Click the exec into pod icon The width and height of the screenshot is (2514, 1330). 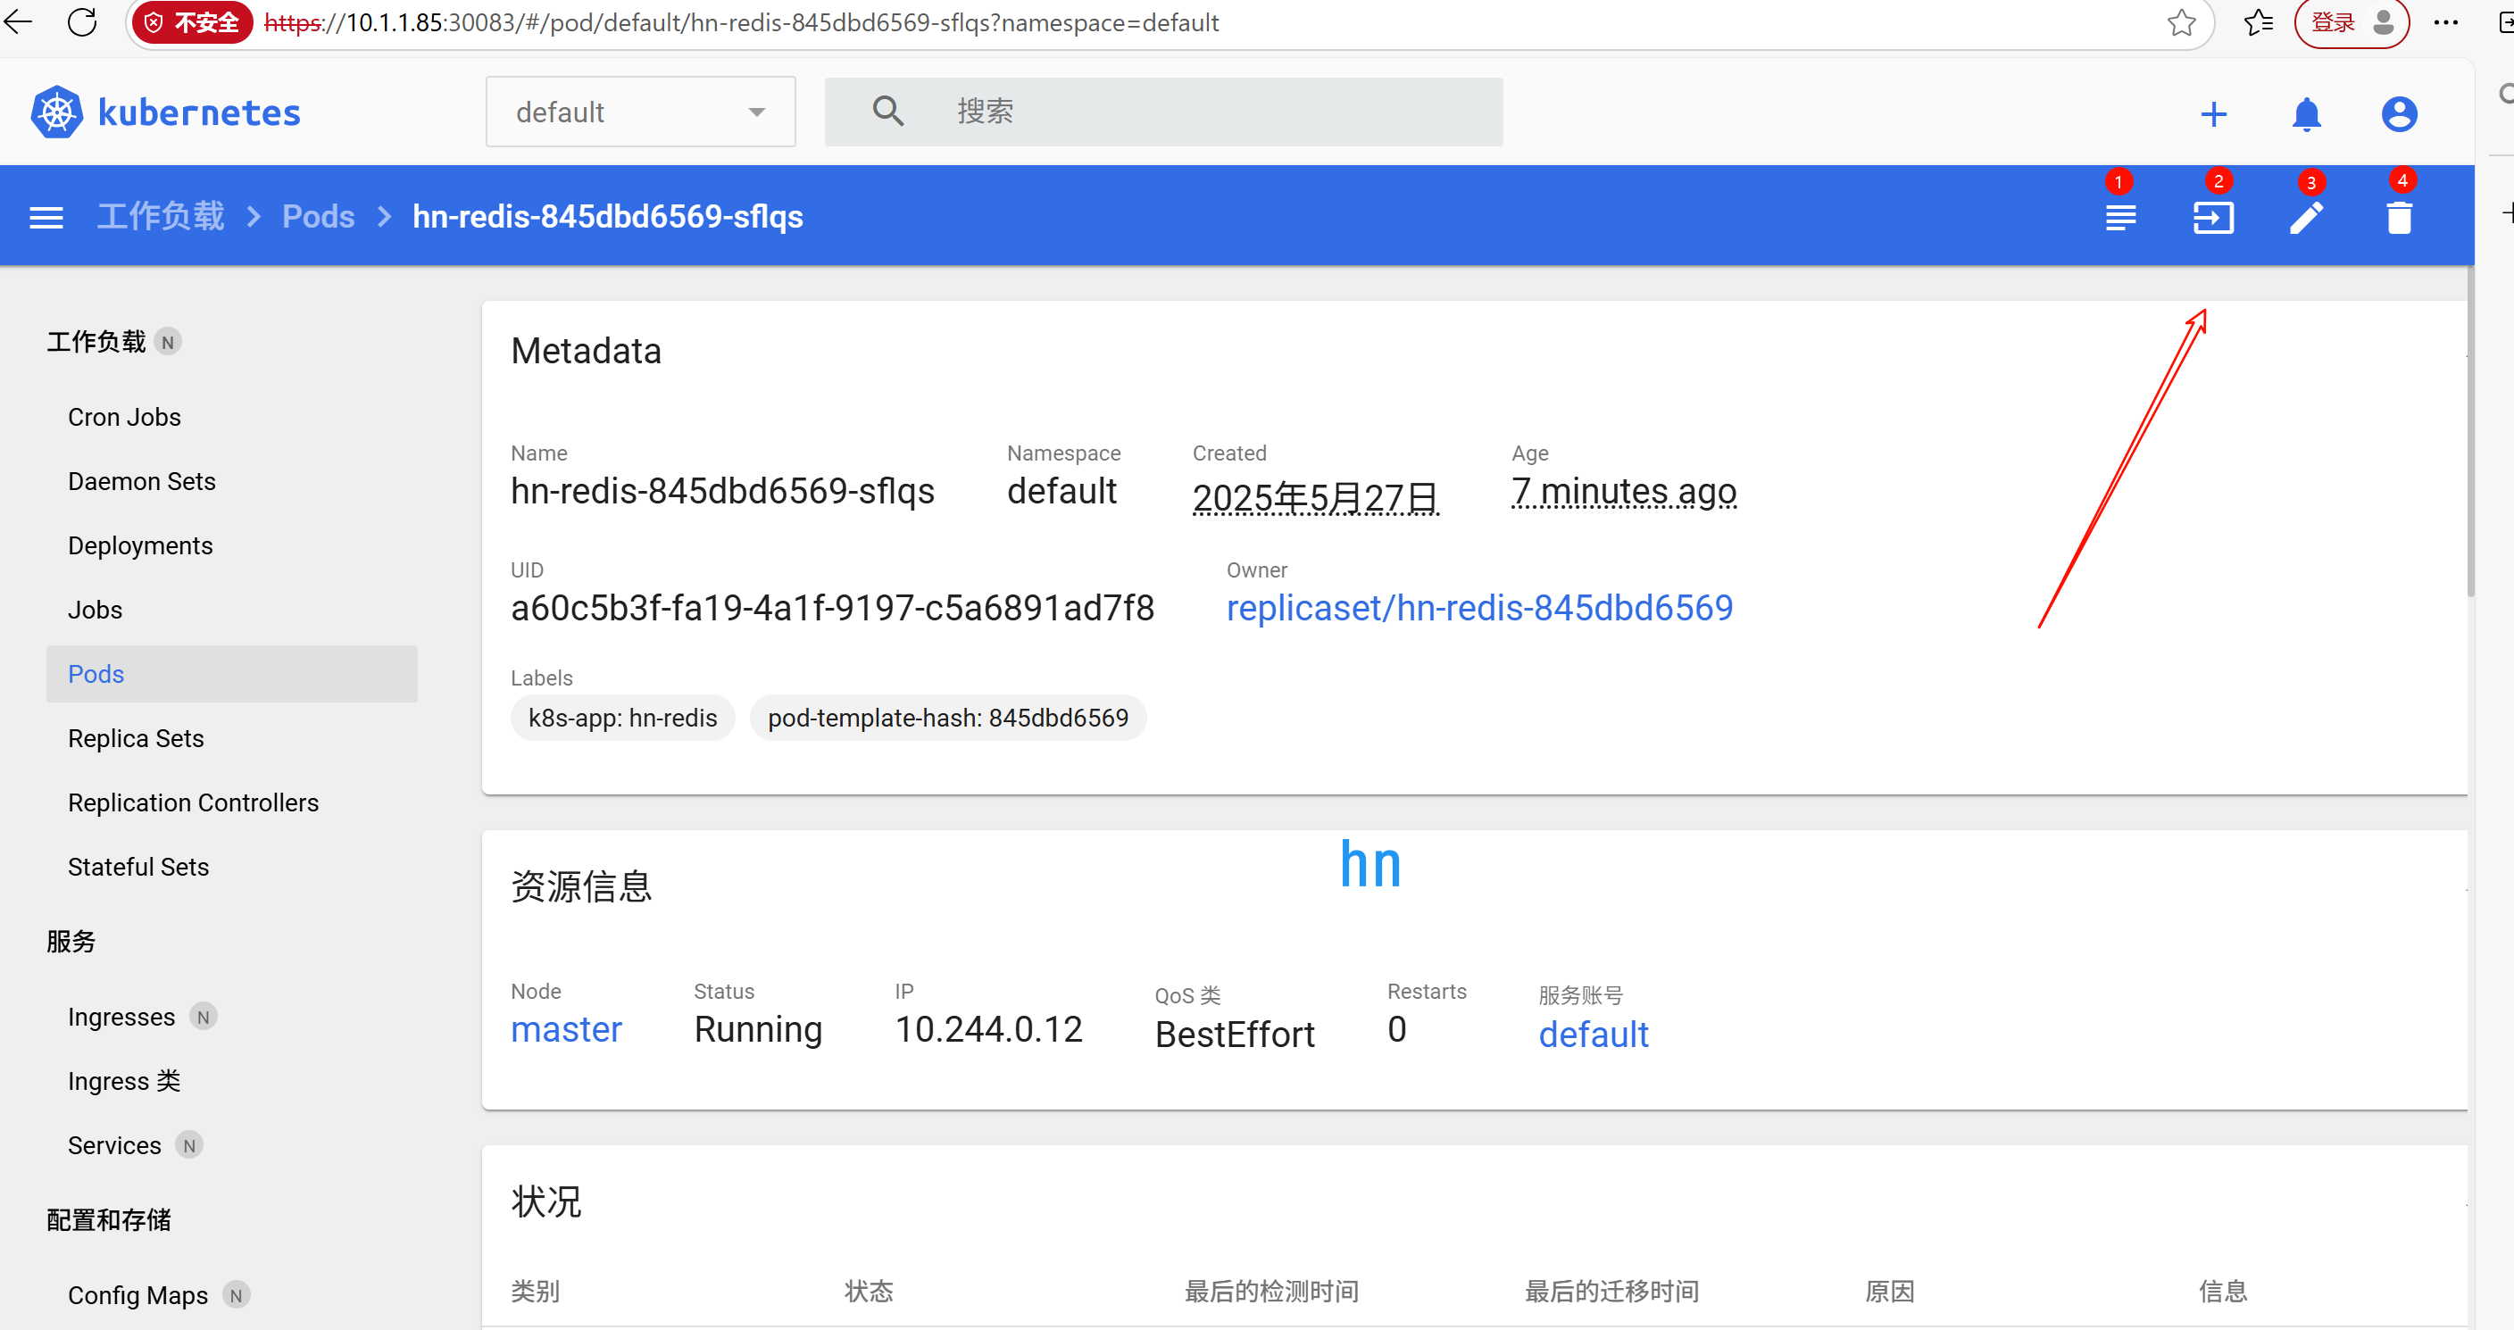[x=2212, y=217]
